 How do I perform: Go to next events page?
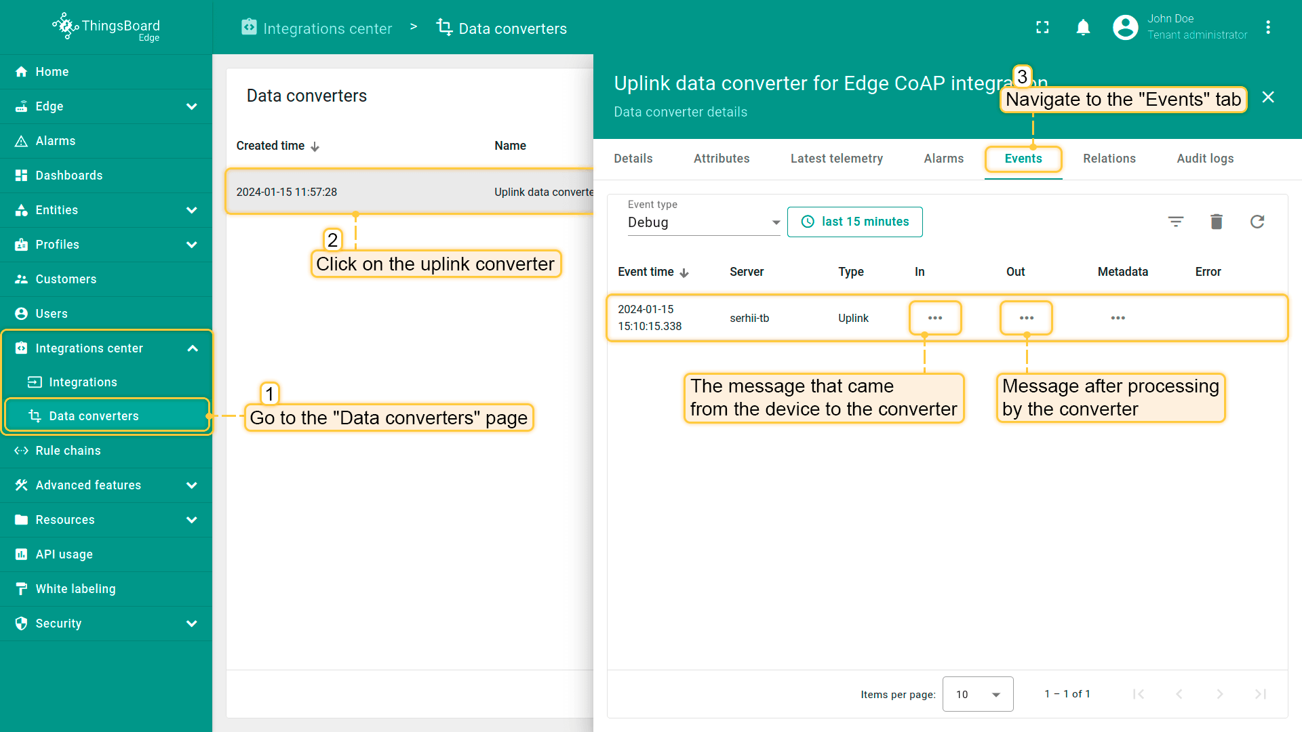pos(1220,694)
